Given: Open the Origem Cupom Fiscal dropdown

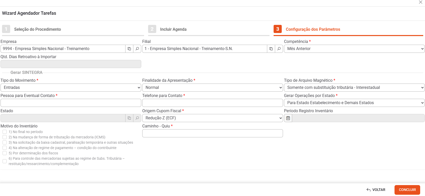Looking at the screenshot, I should 213,118.
